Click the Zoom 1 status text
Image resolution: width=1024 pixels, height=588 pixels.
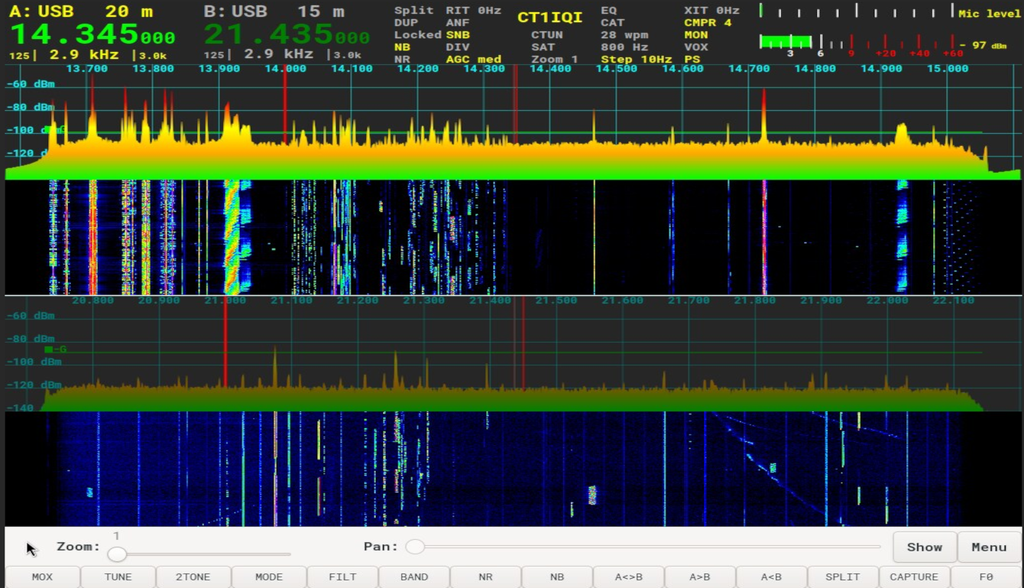555,59
